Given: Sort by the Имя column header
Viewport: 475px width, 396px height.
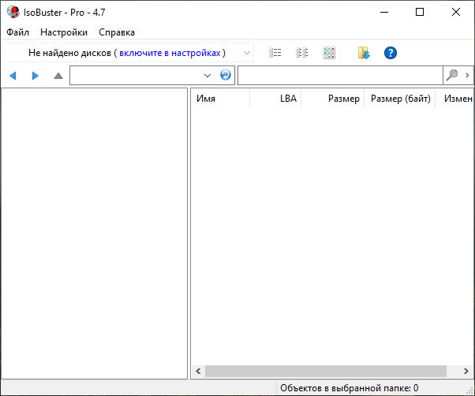Looking at the screenshot, I should (220, 99).
